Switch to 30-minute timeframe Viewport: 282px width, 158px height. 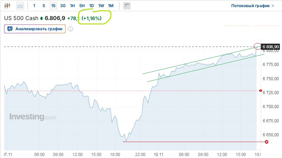click(x=63, y=6)
